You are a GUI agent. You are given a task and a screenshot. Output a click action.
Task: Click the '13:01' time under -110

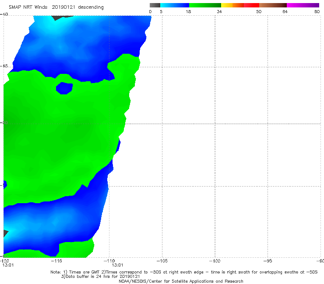point(117,265)
